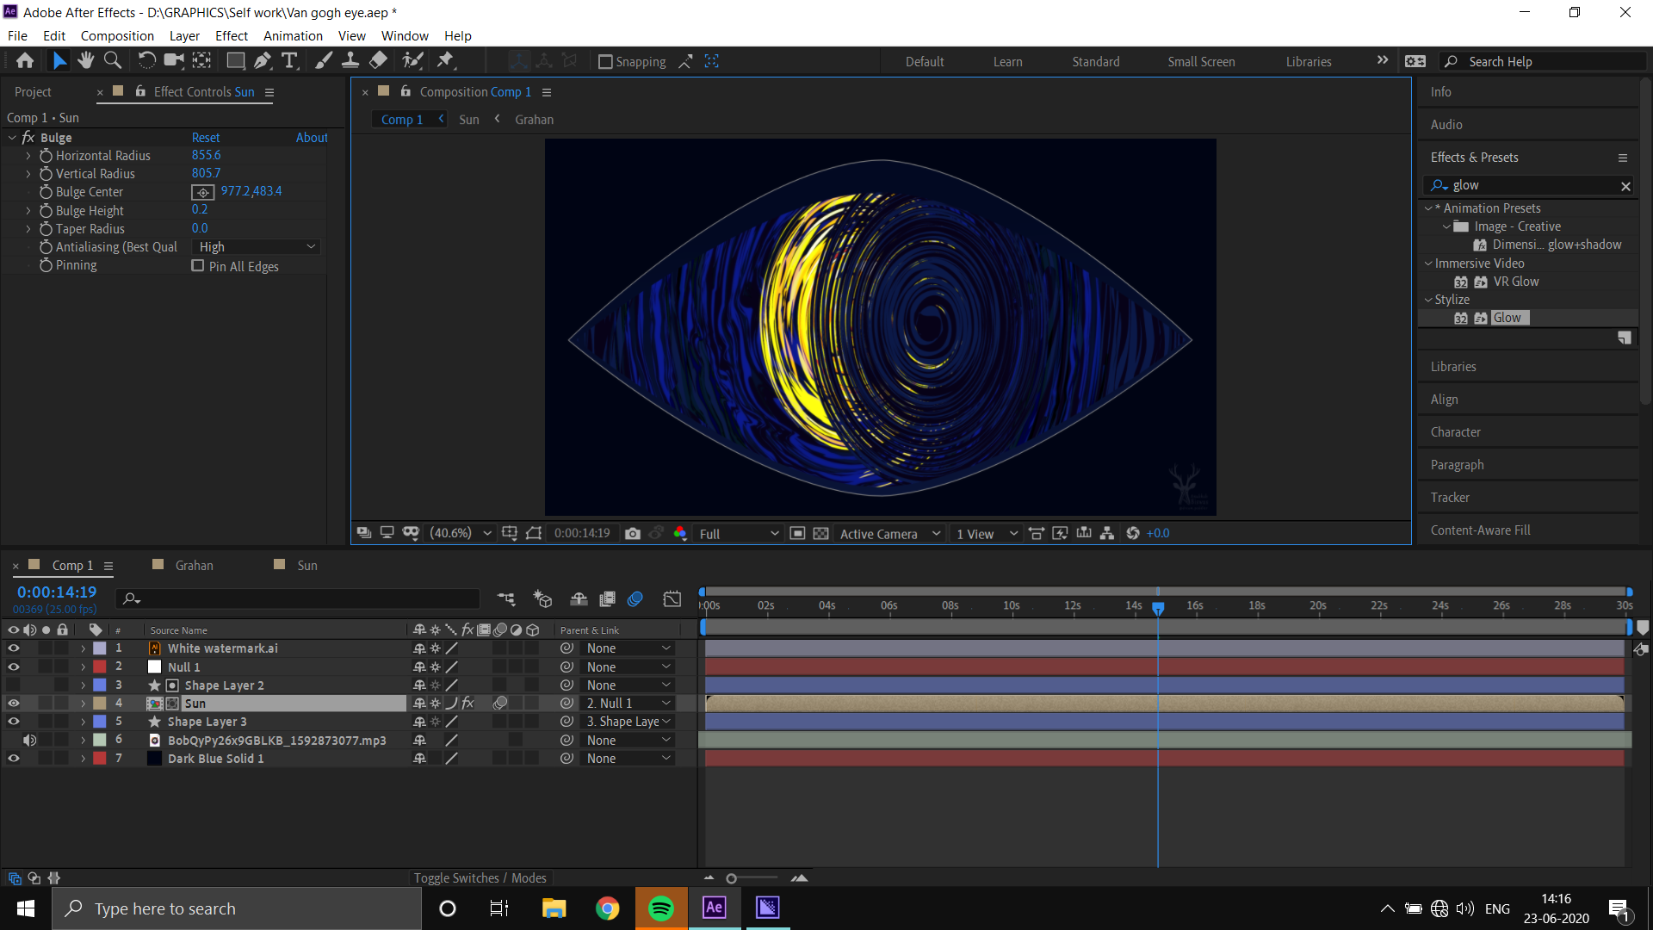The image size is (1653, 930).
Task: Open Google Chrome from the taskbar
Action: 607,908
